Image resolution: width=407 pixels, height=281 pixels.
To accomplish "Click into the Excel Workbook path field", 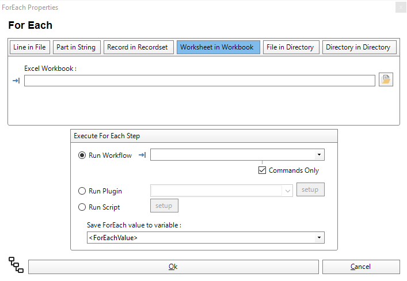I will click(199, 81).
